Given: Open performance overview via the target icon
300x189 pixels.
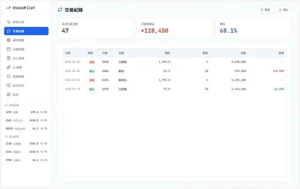Looking at the screenshot, I should [x=9, y=40].
